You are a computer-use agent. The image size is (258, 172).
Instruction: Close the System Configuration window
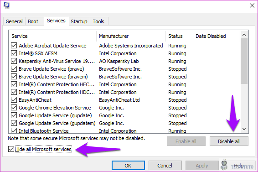click(252, 5)
